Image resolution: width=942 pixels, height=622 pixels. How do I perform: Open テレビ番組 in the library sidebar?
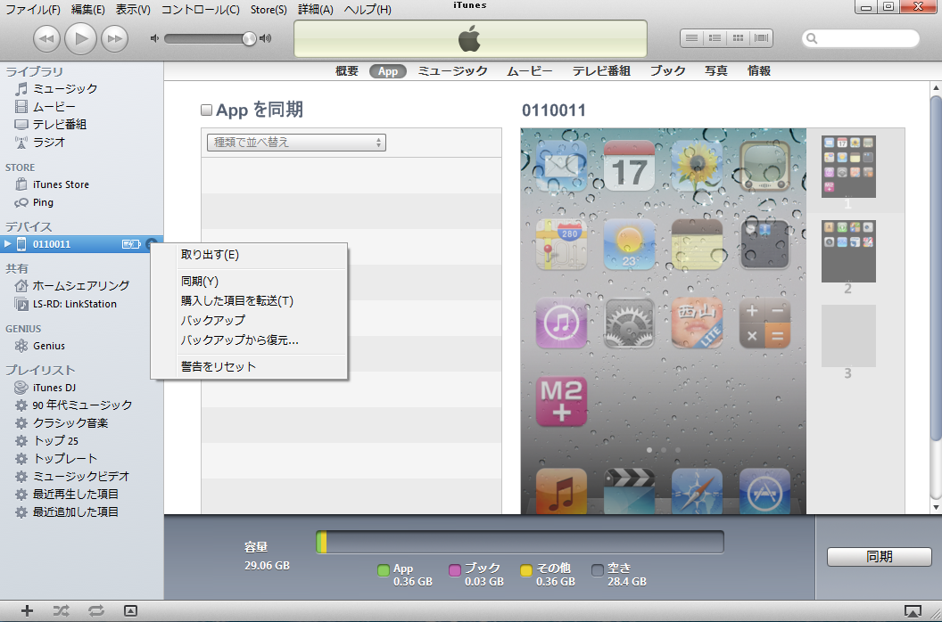click(51, 124)
